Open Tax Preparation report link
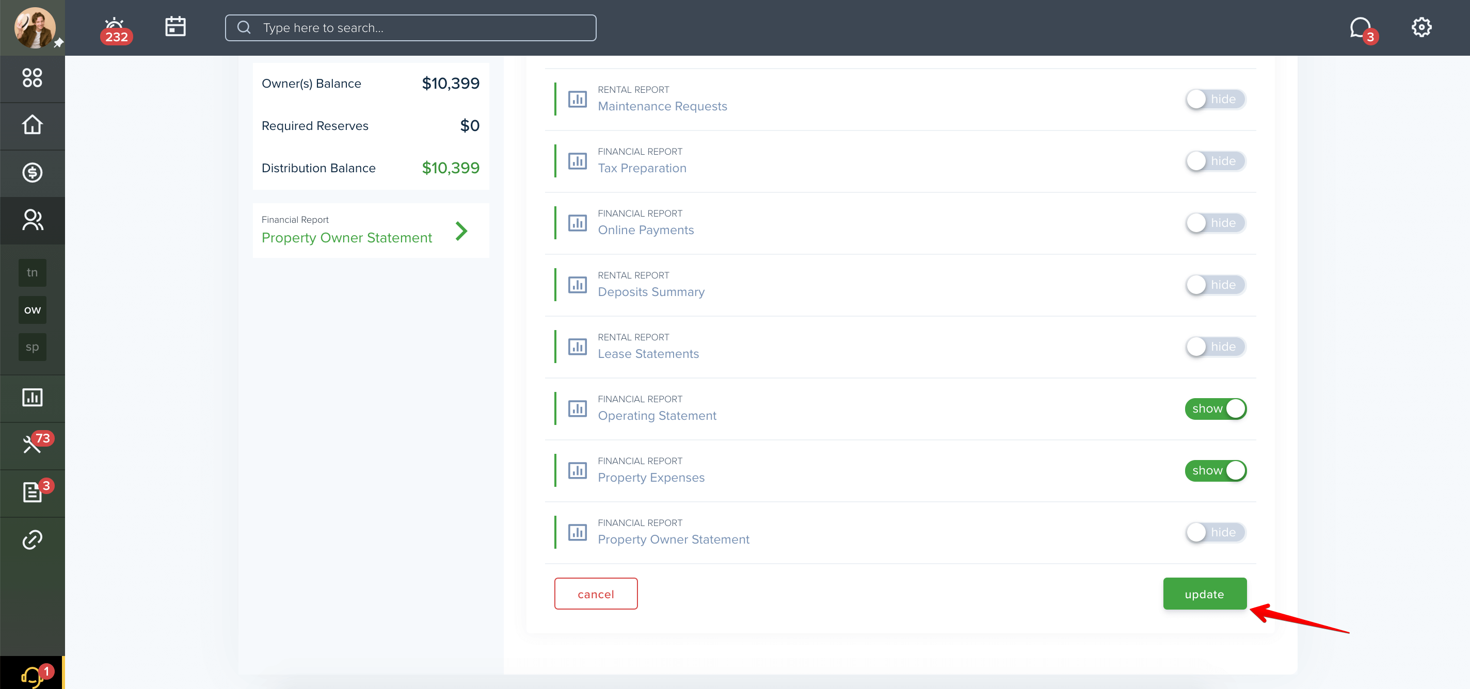 (642, 168)
